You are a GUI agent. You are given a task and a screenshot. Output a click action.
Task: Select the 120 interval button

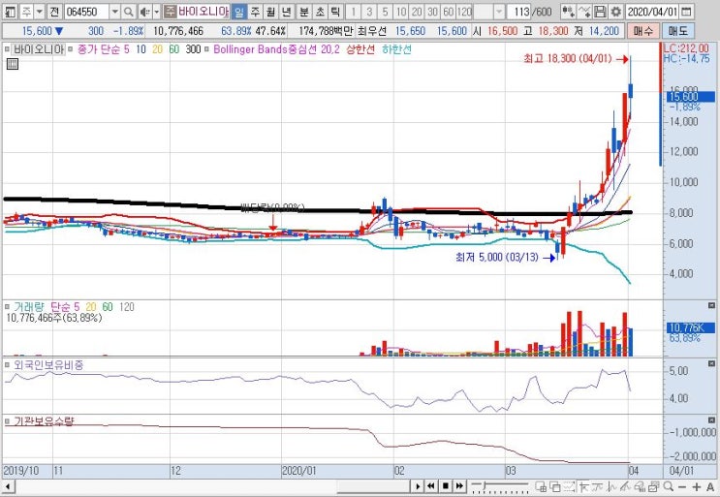[x=464, y=12]
